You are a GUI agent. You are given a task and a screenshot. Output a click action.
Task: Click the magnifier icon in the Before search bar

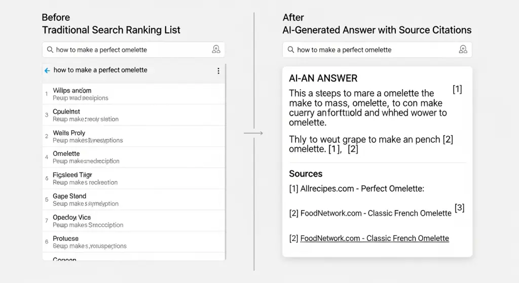[50, 50]
